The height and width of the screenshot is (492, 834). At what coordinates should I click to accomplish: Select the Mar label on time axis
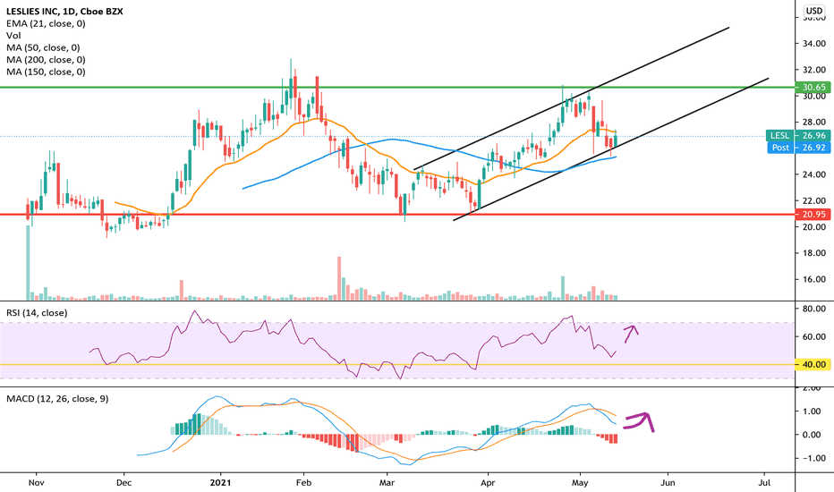point(387,483)
